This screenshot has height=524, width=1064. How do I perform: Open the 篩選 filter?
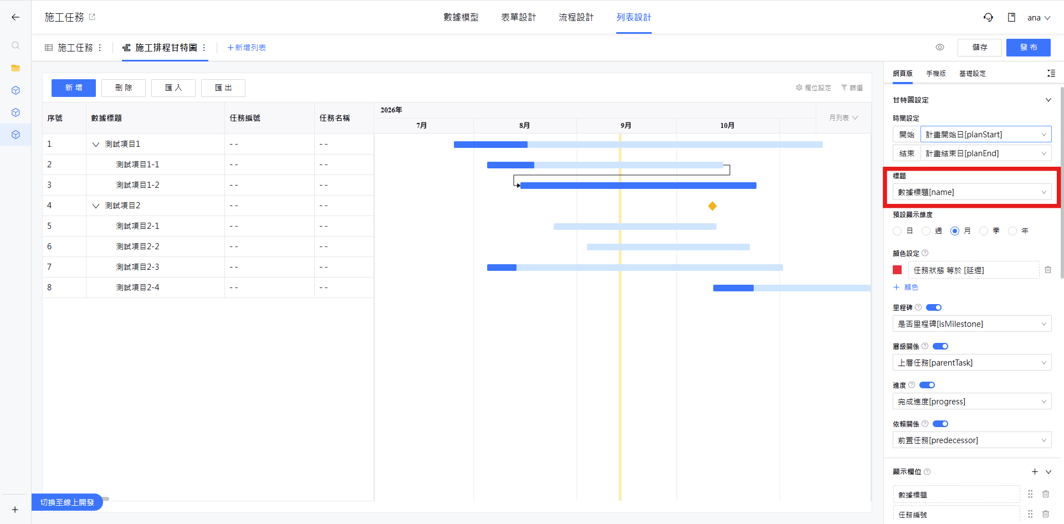click(x=852, y=88)
